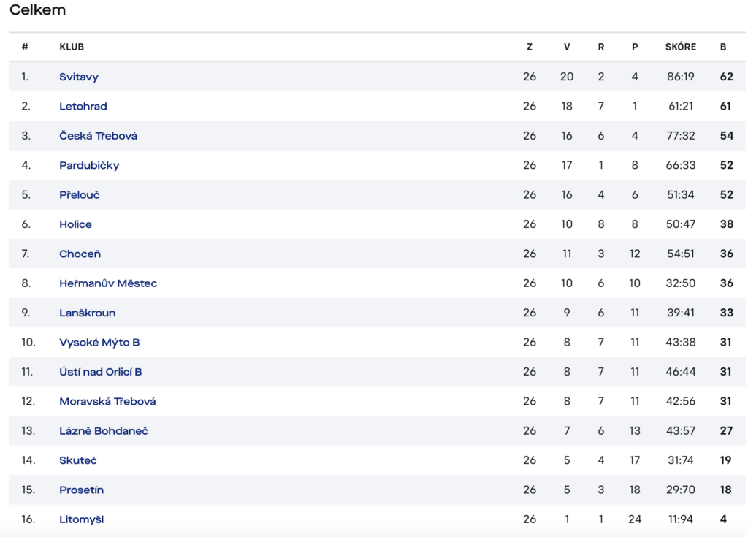Open Heřmanův Městec club page
Screen dimensions: 748x537
point(108,283)
